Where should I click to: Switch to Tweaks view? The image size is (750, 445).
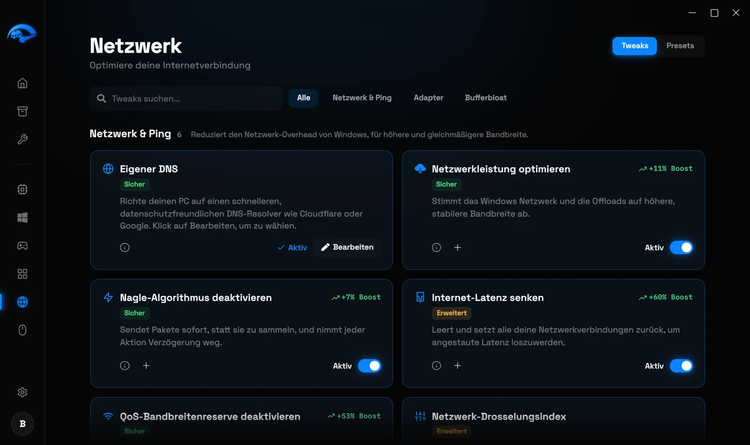635,46
